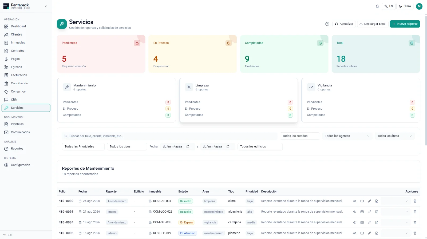This screenshot has width=427, height=239.
Task: Click Actualizar button
Action: tap(344, 24)
